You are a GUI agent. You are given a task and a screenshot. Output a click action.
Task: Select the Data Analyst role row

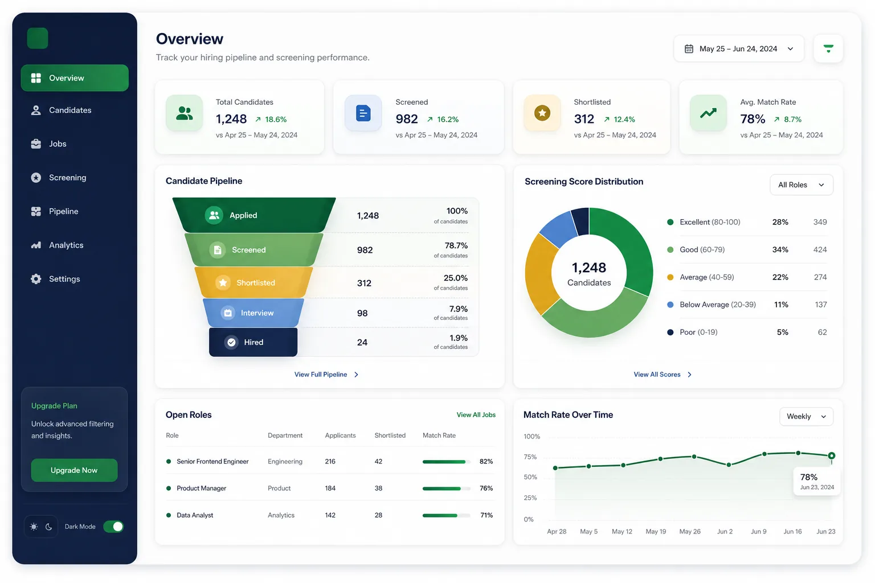point(330,515)
